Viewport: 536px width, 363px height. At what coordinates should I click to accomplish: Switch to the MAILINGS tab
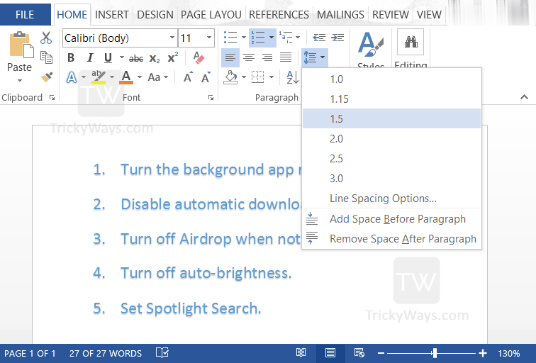340,15
